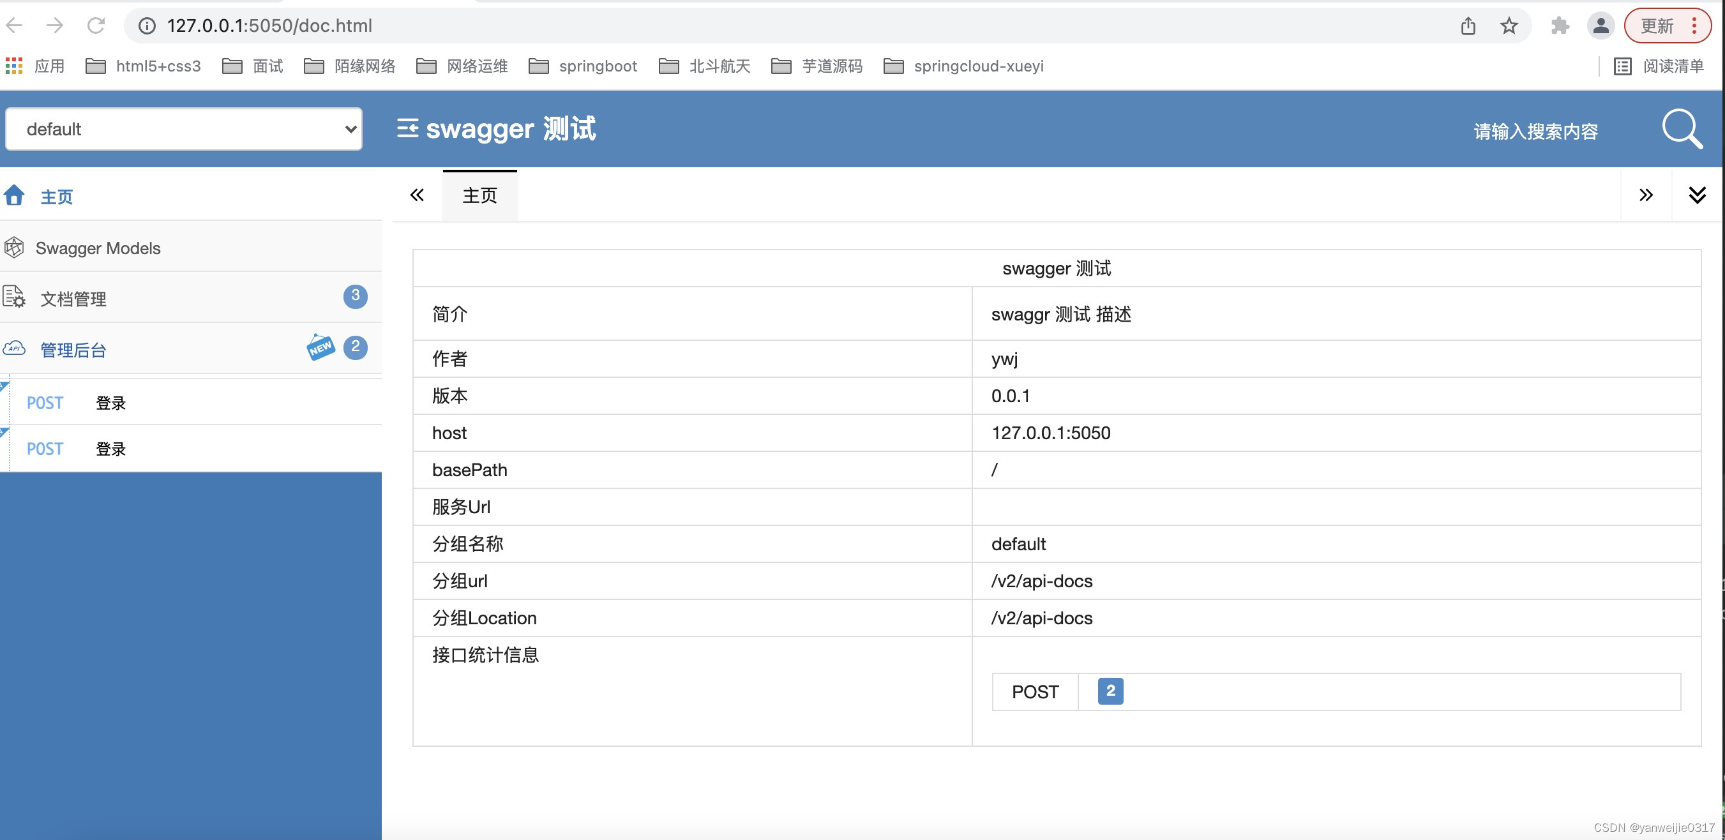
Task: Click the share page icon
Action: tap(1468, 26)
